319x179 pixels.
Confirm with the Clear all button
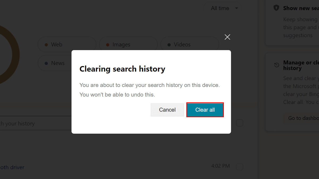(205, 110)
